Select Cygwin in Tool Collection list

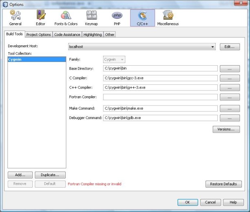(x=37, y=60)
